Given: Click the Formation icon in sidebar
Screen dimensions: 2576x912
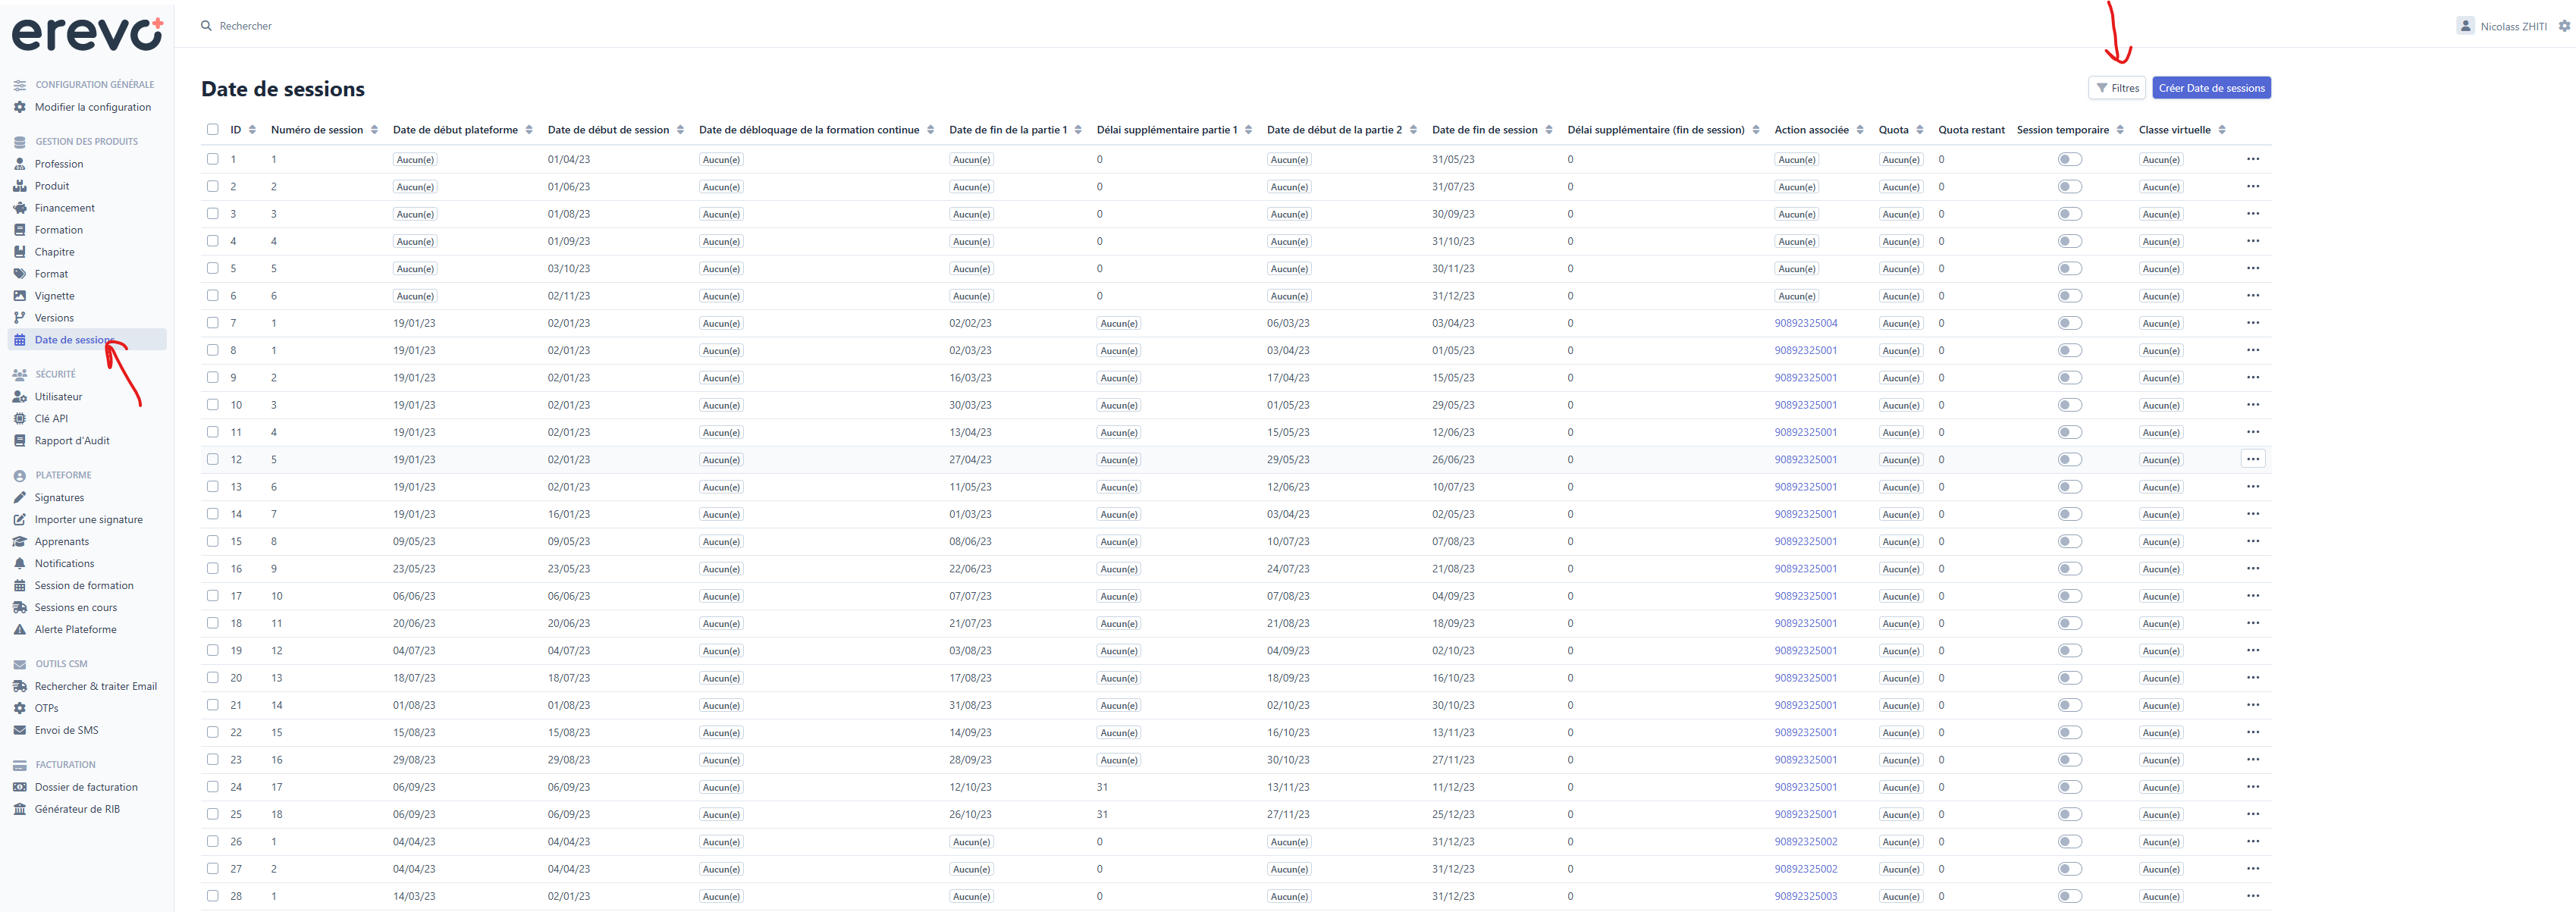Looking at the screenshot, I should pos(19,230).
